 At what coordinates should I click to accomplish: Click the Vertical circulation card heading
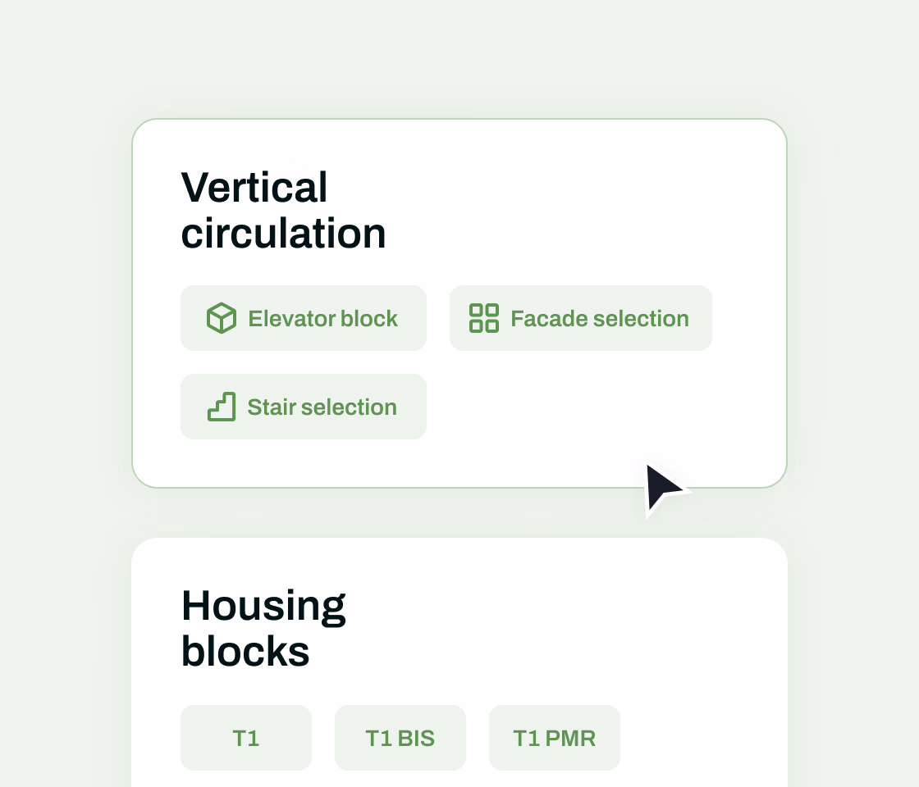tap(284, 211)
